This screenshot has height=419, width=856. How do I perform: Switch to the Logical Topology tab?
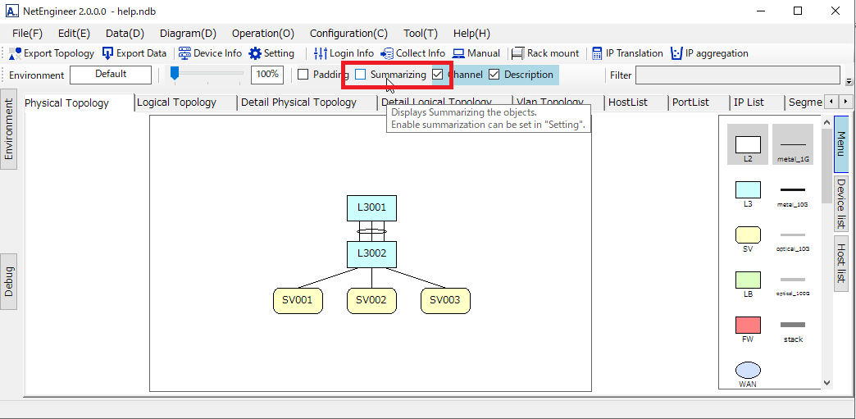coord(176,102)
